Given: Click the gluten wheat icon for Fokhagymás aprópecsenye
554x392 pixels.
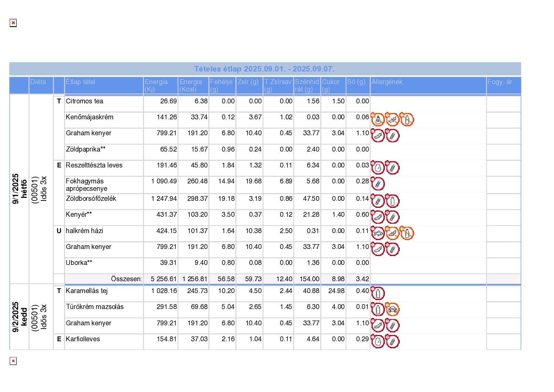Looking at the screenshot, I should (x=378, y=184).
